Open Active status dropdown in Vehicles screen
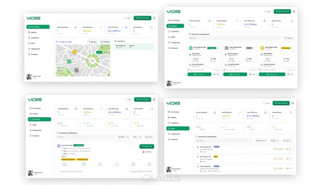 [267, 12]
